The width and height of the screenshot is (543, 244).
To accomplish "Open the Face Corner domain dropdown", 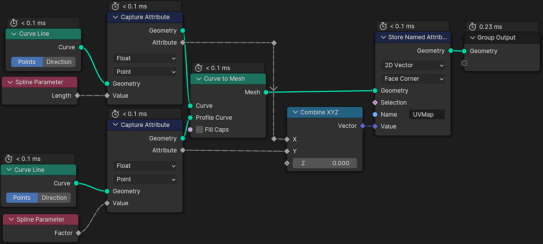I will coord(413,79).
